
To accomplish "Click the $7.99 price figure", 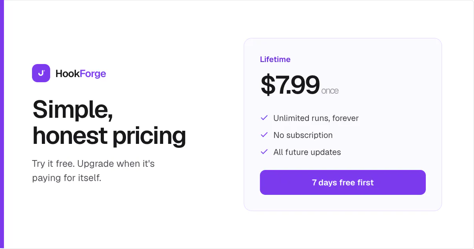I will [290, 85].
